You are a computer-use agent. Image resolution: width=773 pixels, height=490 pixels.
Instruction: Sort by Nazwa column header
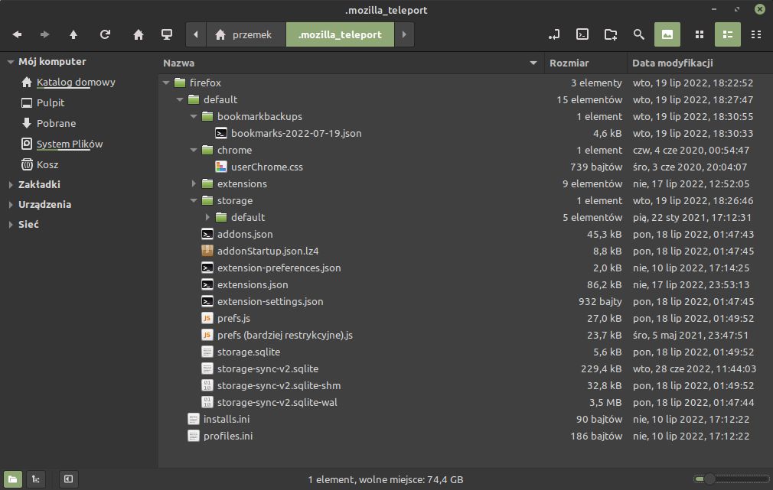351,63
